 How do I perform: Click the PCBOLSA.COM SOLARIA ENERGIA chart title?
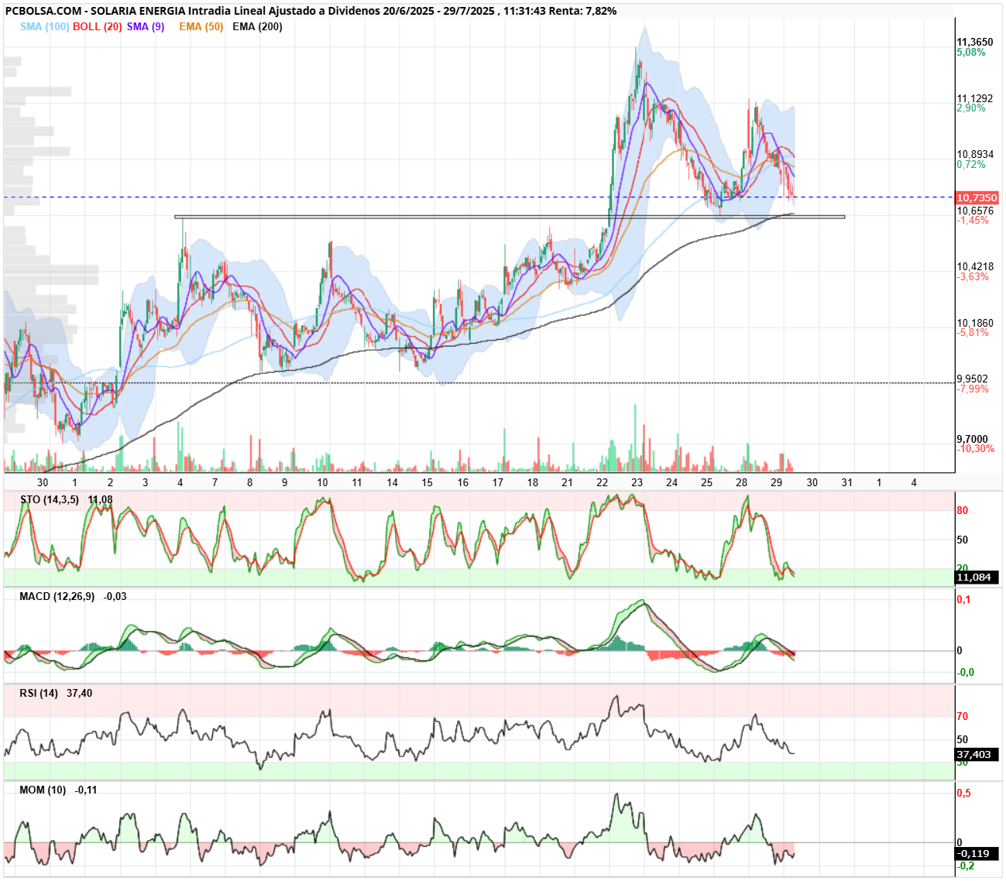[x=311, y=11]
